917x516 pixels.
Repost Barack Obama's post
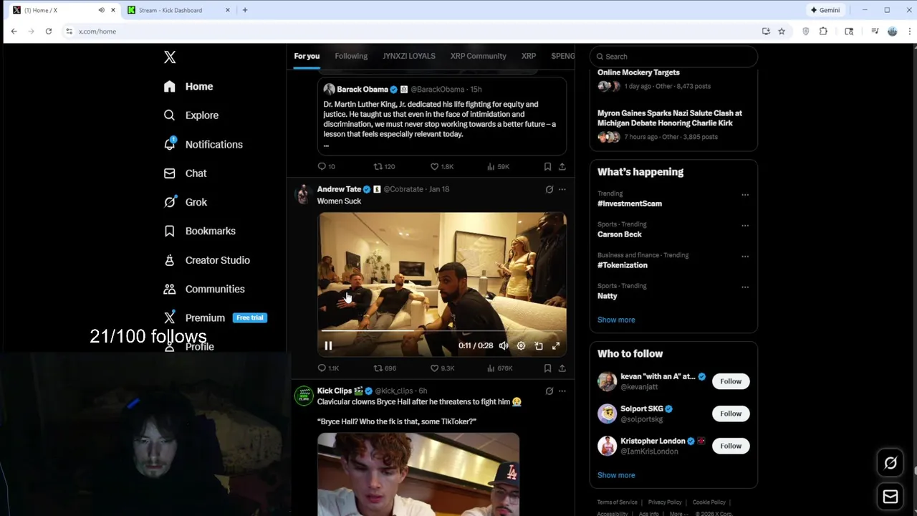384,166
